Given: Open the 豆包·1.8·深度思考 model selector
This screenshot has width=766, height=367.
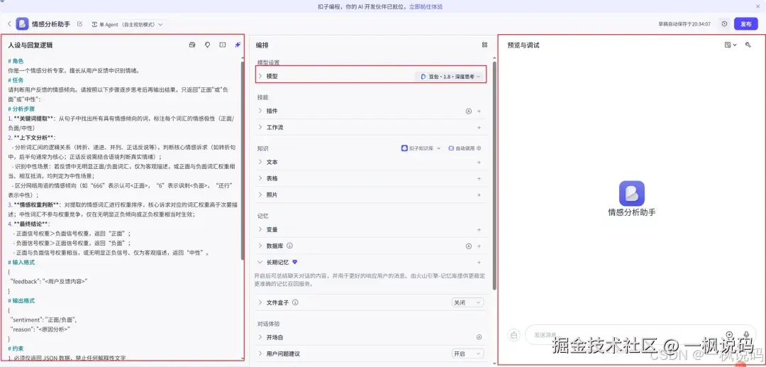Looking at the screenshot, I should (449, 76).
